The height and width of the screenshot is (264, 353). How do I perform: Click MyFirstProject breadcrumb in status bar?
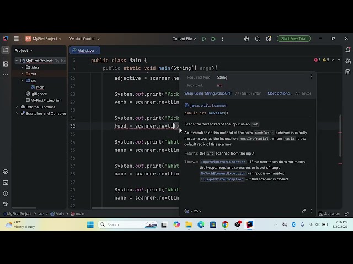click(17, 214)
